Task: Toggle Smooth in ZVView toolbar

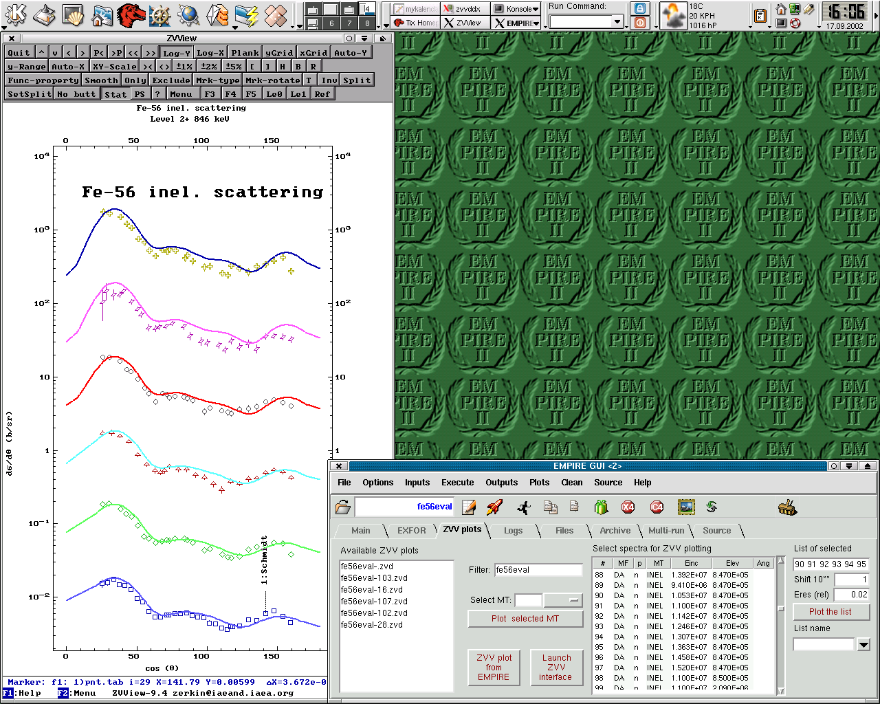Action: (x=102, y=80)
